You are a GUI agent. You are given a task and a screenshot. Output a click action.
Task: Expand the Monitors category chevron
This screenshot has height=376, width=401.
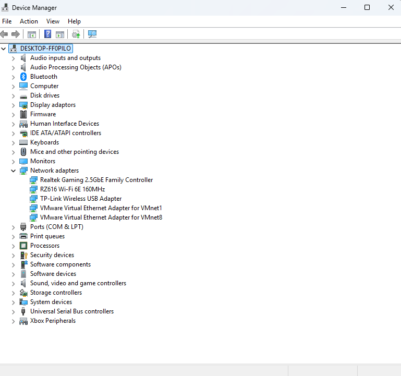14,161
